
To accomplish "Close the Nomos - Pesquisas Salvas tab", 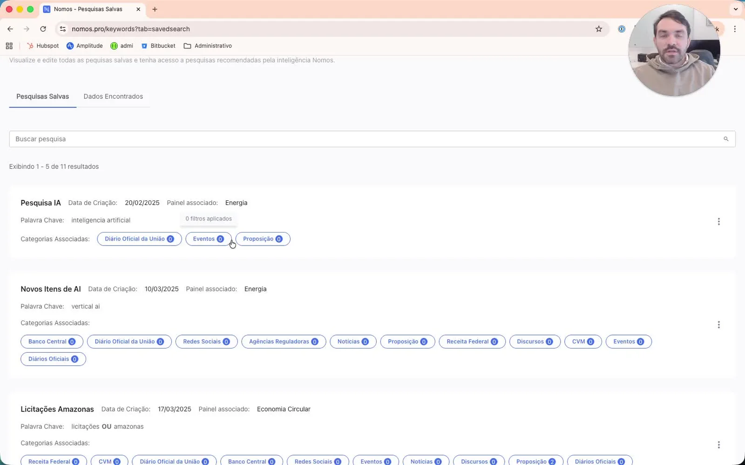I will click(x=138, y=9).
